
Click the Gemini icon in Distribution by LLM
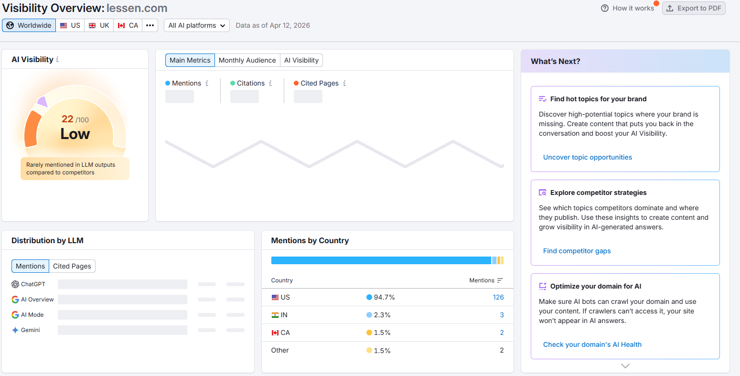tap(15, 330)
